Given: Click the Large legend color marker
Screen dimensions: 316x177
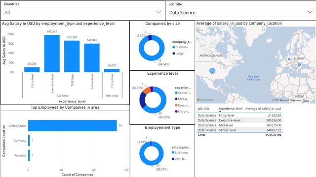Looking at the screenshot, I should 174,54.
